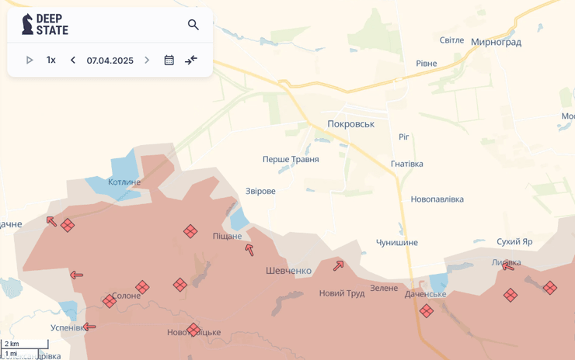
Task: Click the attack arrow at Лисівка
Action: tap(508, 266)
